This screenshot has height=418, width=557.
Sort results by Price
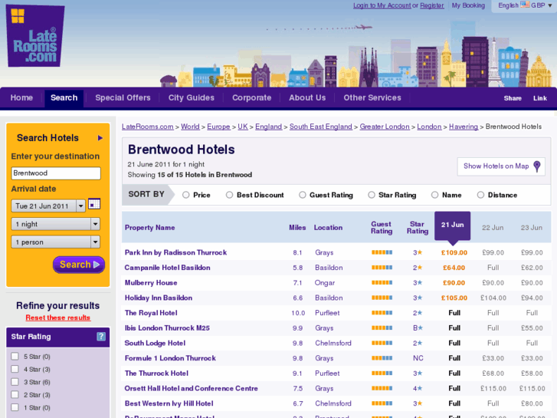coord(185,195)
